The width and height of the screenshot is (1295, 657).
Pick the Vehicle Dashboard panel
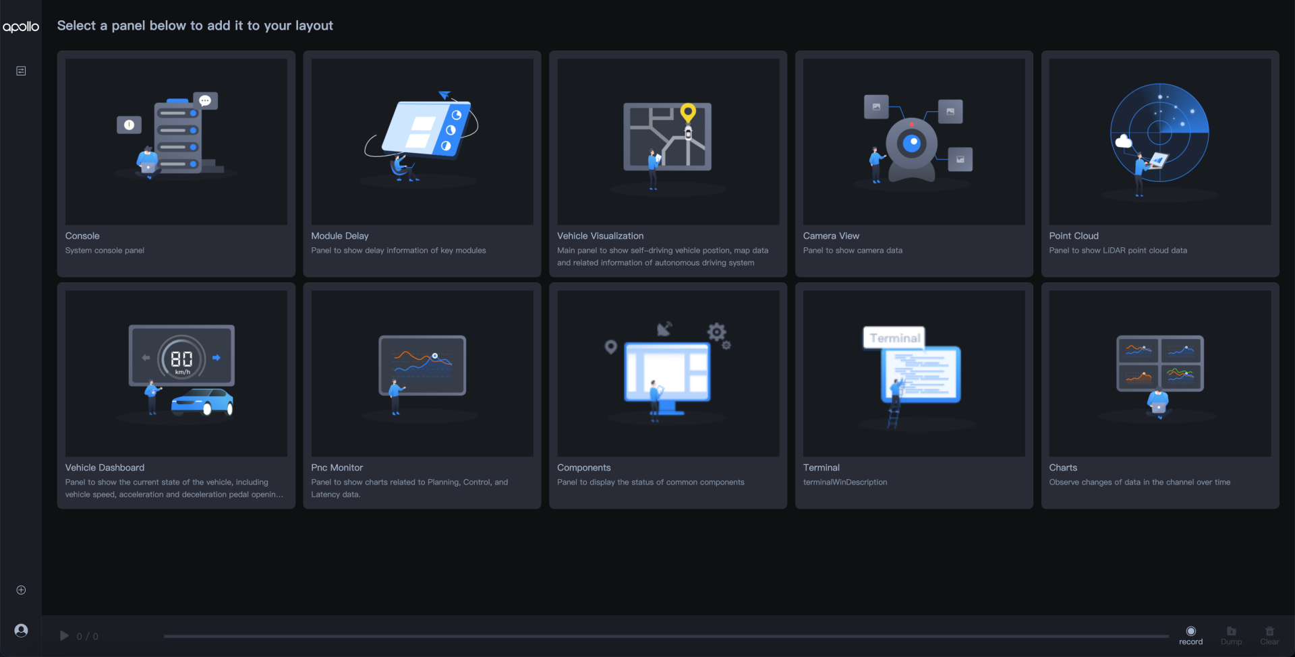pyautogui.click(x=176, y=395)
